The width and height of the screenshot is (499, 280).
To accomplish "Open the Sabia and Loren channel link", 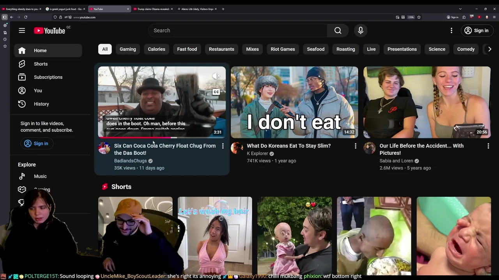I will (396, 161).
